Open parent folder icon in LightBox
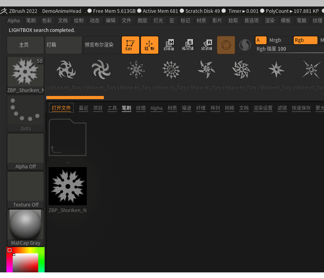This screenshot has height=278, width=324. [67, 137]
